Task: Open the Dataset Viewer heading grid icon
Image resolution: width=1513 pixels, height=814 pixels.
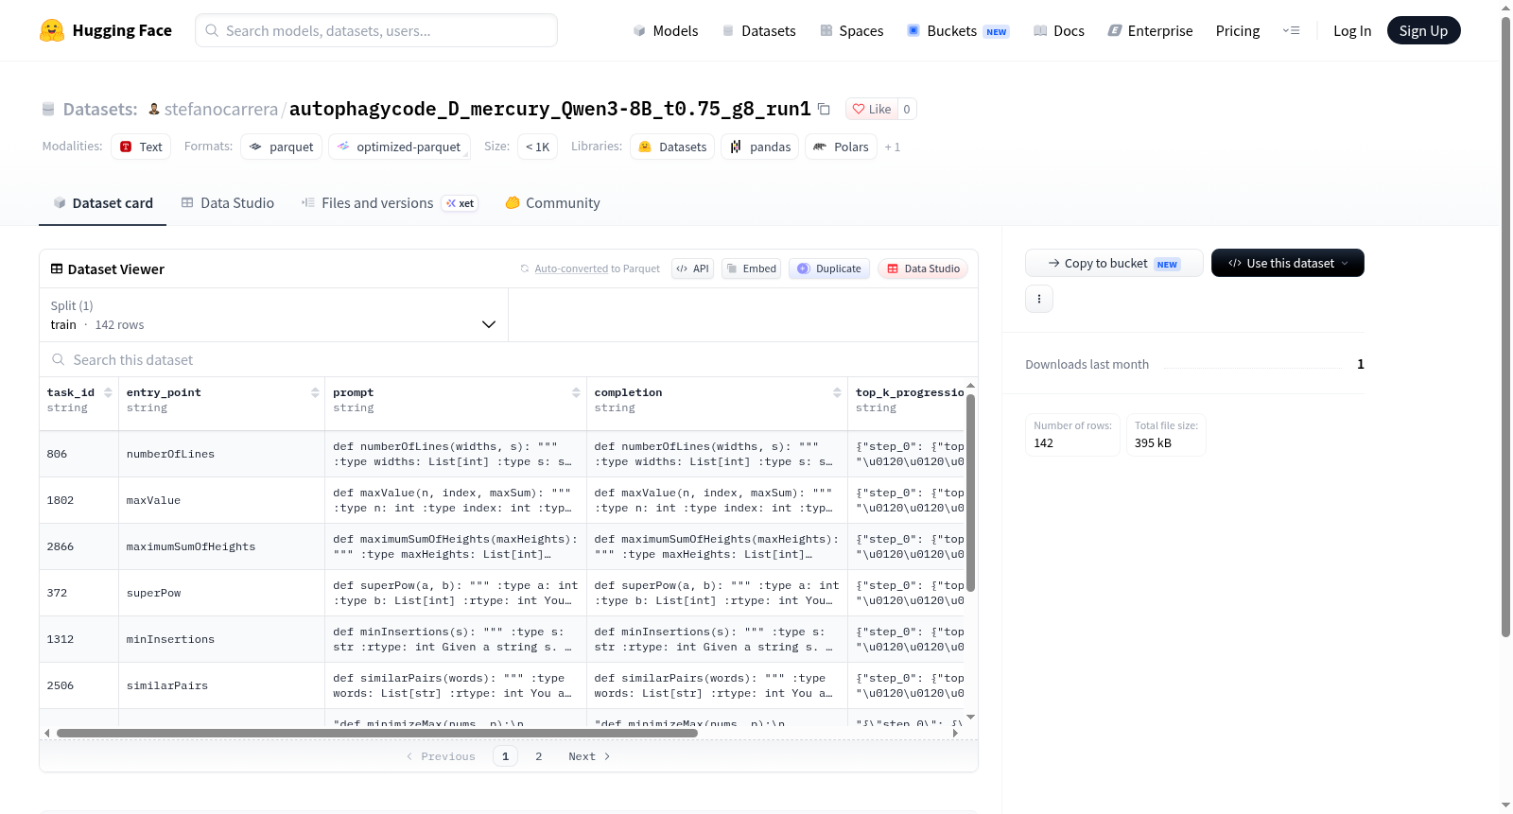Action: click(57, 268)
